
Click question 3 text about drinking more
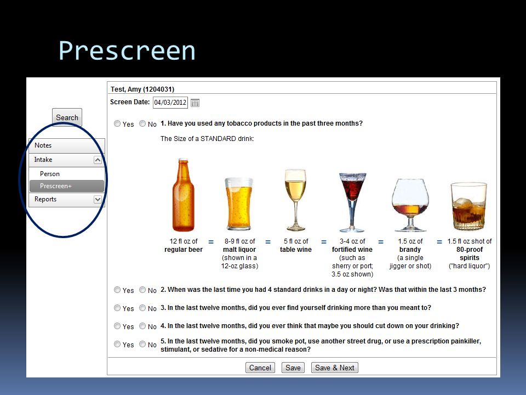click(x=295, y=308)
